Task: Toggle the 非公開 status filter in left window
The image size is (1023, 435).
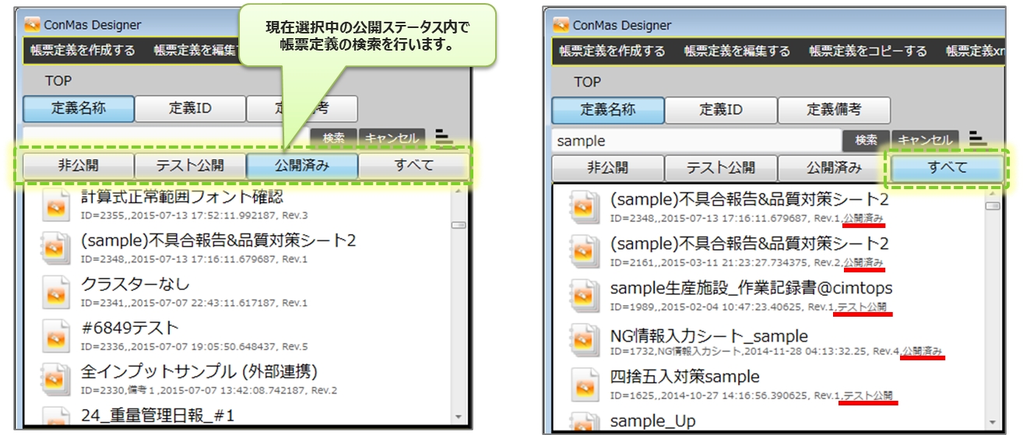Action: (78, 166)
